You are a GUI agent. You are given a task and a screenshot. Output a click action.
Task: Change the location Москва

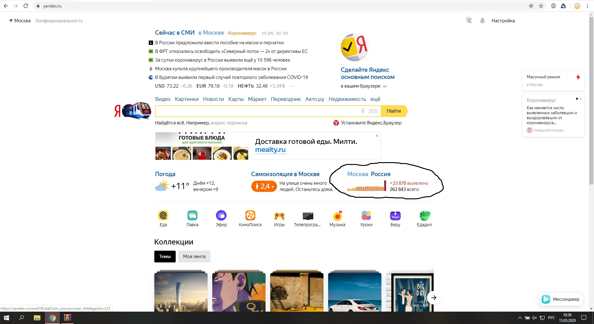click(x=20, y=21)
